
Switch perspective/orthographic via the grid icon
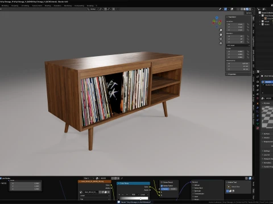click(221, 44)
